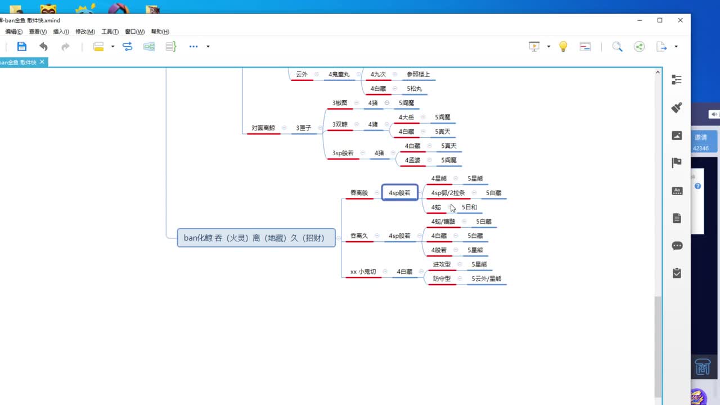Screen dimensions: 720x405
Task: Close the ban金鱼 散件快 document tab
Action: (42, 62)
